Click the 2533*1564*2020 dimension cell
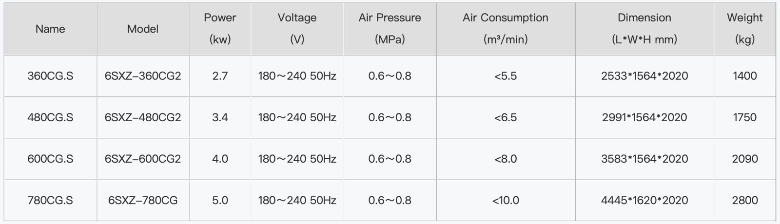The width and height of the screenshot is (780, 224). [644, 76]
